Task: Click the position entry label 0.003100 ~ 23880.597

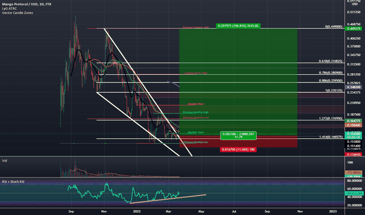Action: click(238, 136)
